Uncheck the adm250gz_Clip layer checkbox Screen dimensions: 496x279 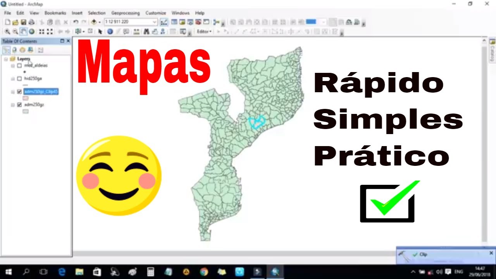coord(19,92)
